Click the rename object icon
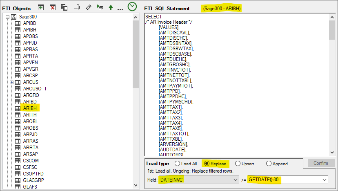The height and width of the screenshot is (191, 338). coord(76,7)
